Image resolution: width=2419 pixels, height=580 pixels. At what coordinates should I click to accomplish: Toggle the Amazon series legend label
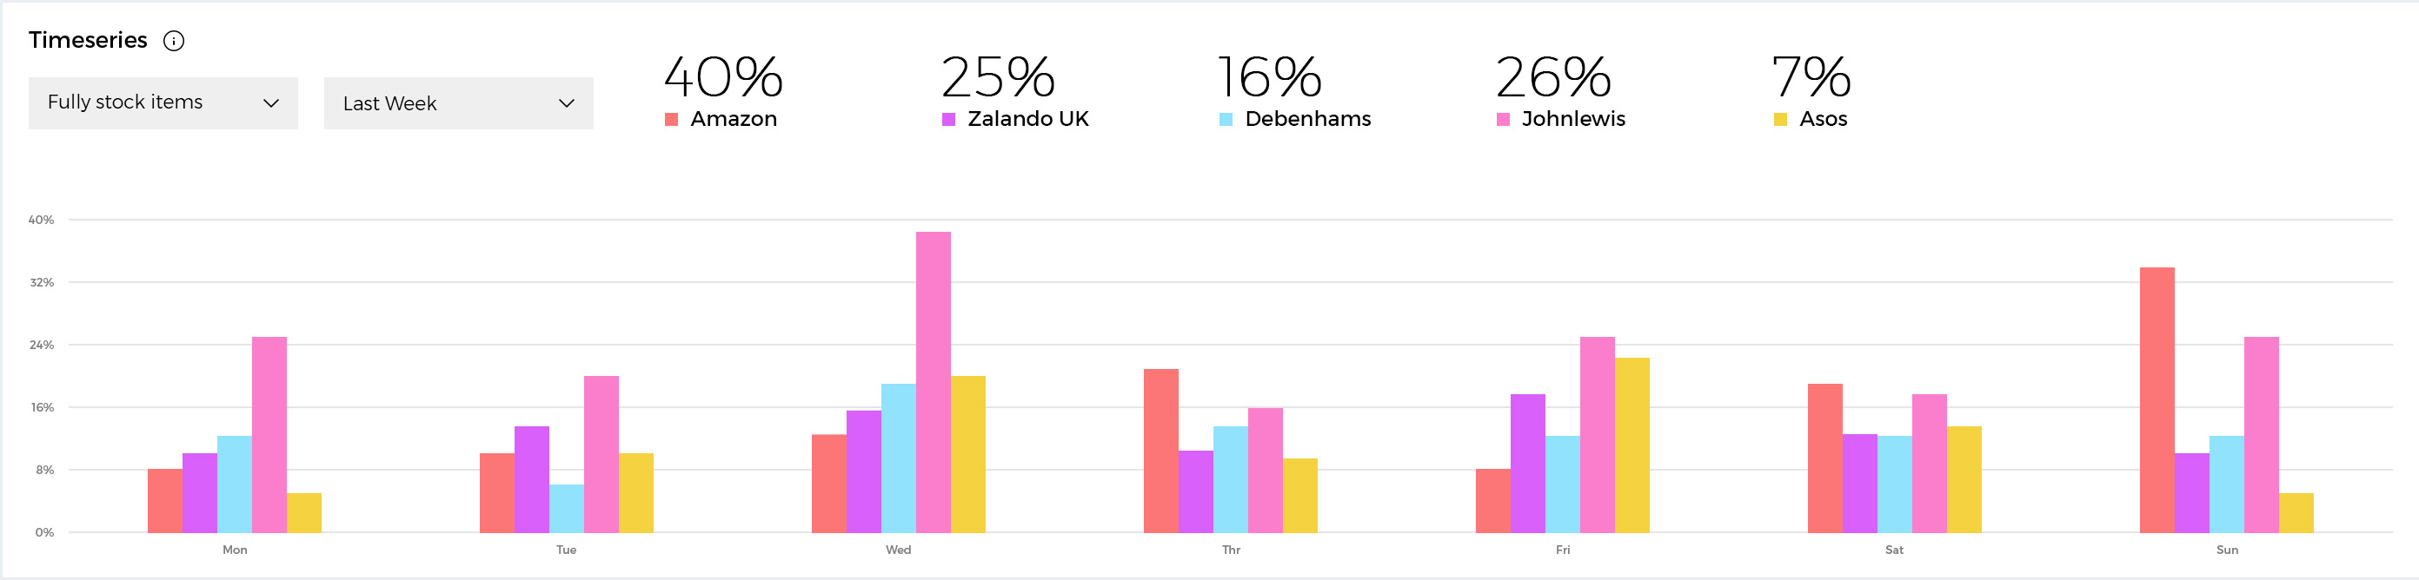pos(734,119)
